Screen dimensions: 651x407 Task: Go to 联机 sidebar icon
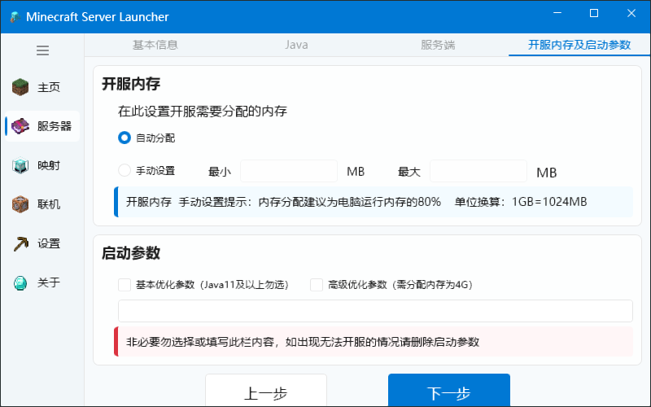point(20,204)
